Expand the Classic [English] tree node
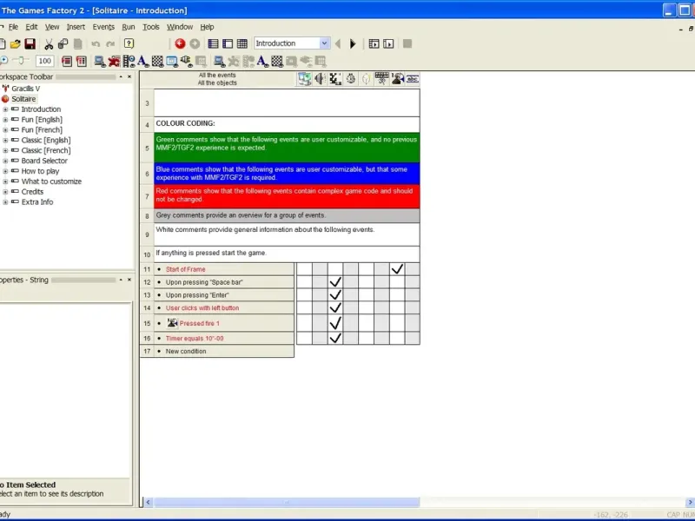The width and height of the screenshot is (695, 521). 5,140
